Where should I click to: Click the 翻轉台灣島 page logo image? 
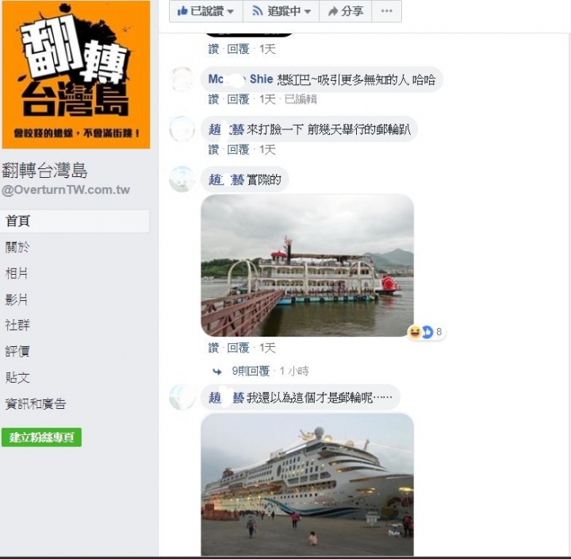click(x=76, y=75)
